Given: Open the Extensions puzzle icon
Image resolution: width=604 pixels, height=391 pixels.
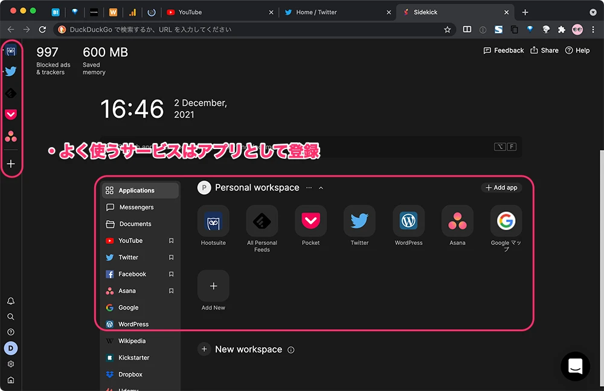Looking at the screenshot, I should [x=562, y=30].
